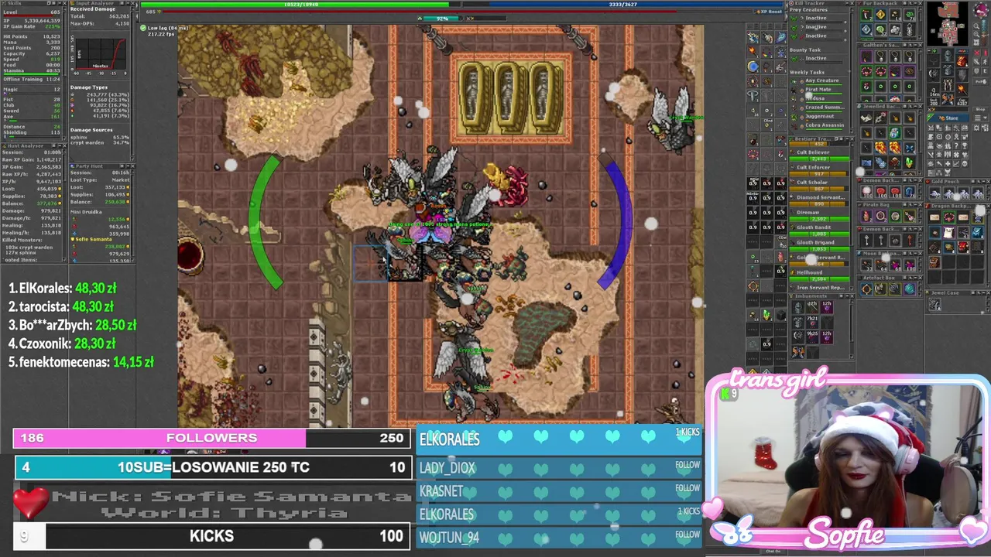Open the side menu dropdown next to Store

click(x=980, y=118)
